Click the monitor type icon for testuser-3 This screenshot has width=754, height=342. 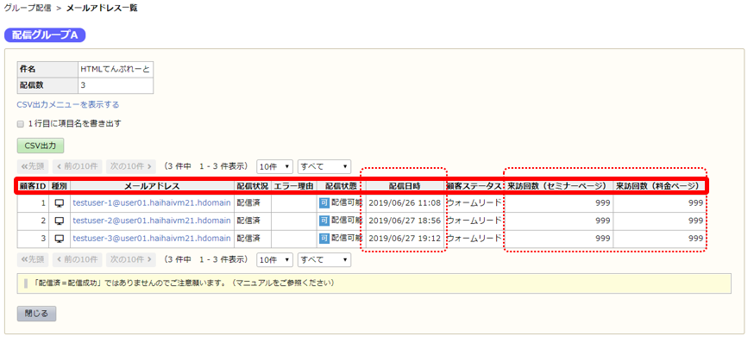[x=60, y=239]
